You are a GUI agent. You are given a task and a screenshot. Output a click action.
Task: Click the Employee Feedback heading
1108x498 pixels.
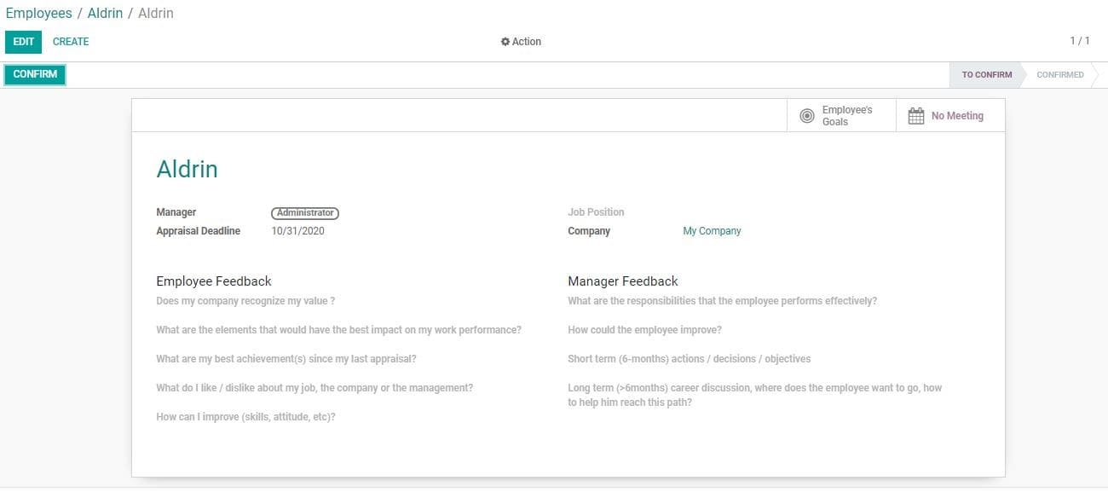(x=214, y=281)
